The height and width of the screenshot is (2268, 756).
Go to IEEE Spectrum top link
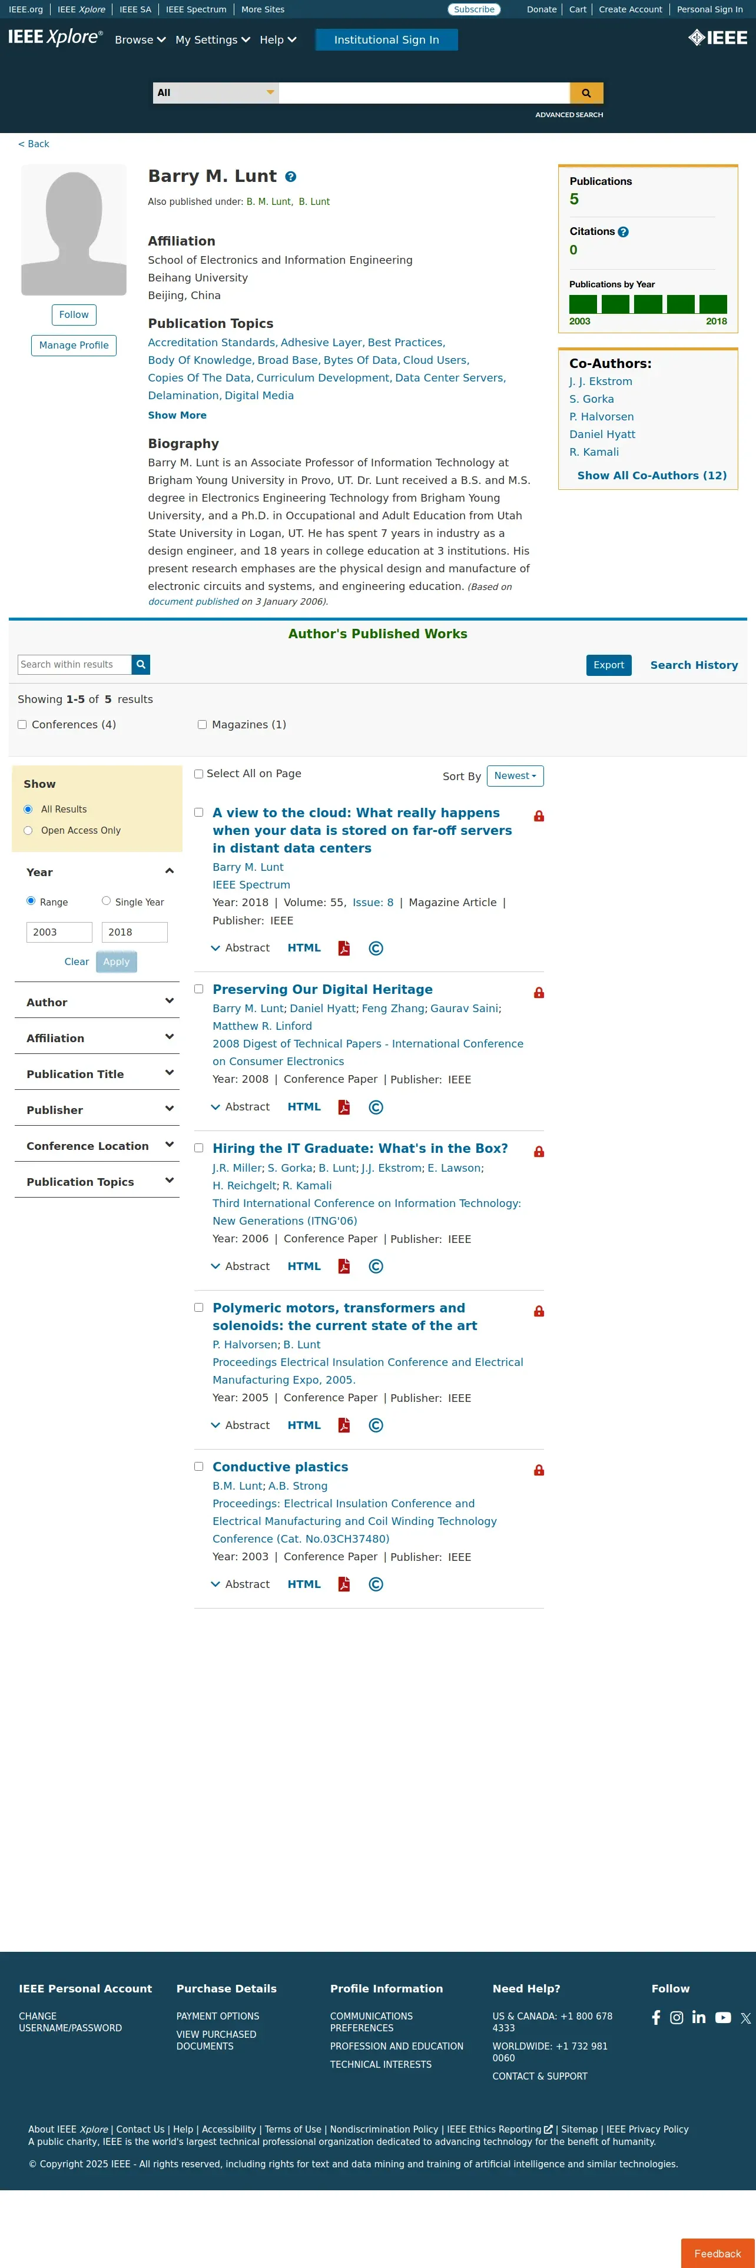[196, 9]
